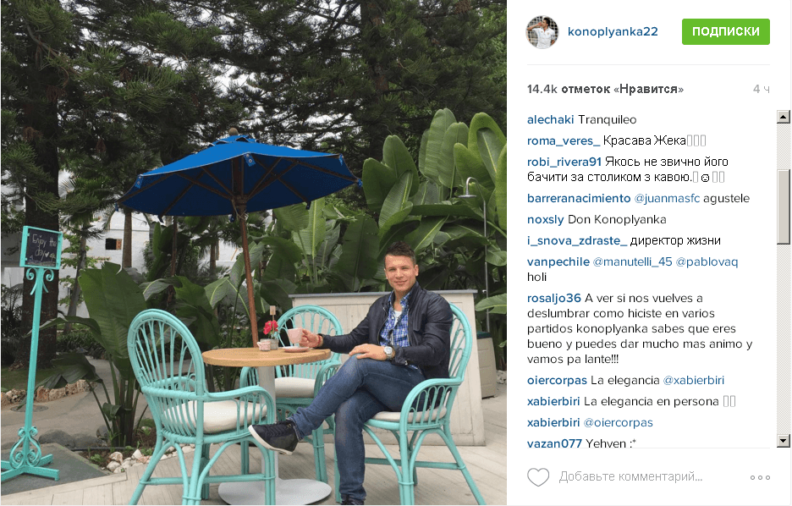
Task: Click the @pablovaq mention
Action: [707, 262]
